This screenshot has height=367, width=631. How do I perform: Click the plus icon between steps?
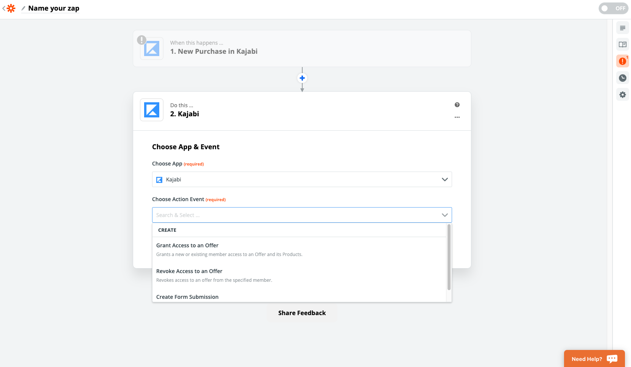[x=302, y=78]
